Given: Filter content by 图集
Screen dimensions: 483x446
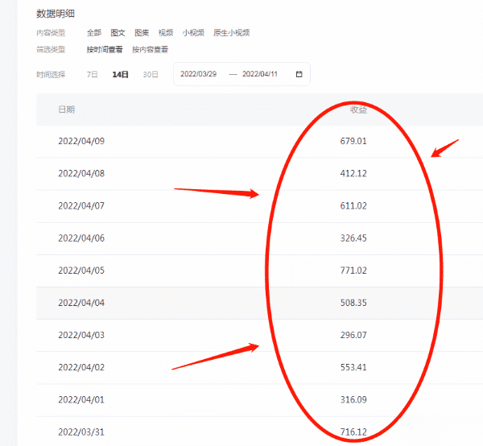Looking at the screenshot, I should 142,33.
